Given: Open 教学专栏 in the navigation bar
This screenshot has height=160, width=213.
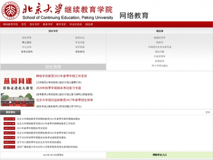Looking at the screenshot, I should coord(61,24).
